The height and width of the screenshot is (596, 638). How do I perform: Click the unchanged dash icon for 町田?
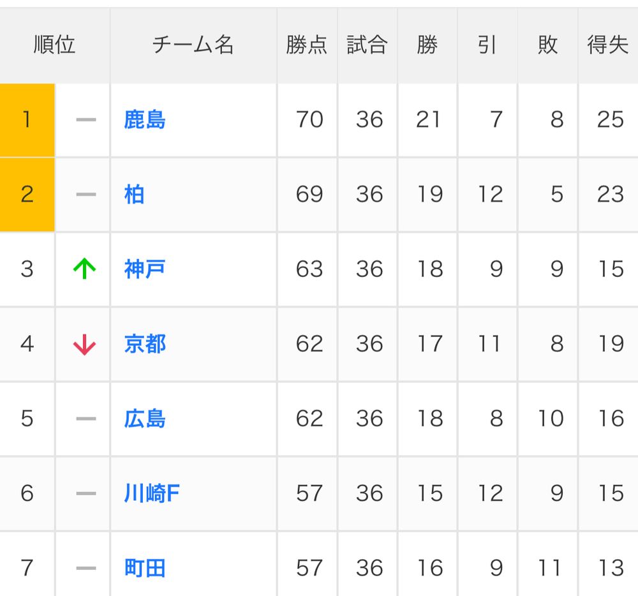(86, 569)
